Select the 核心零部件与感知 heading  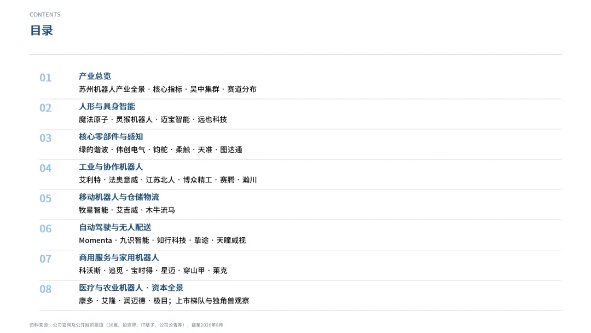tap(111, 136)
